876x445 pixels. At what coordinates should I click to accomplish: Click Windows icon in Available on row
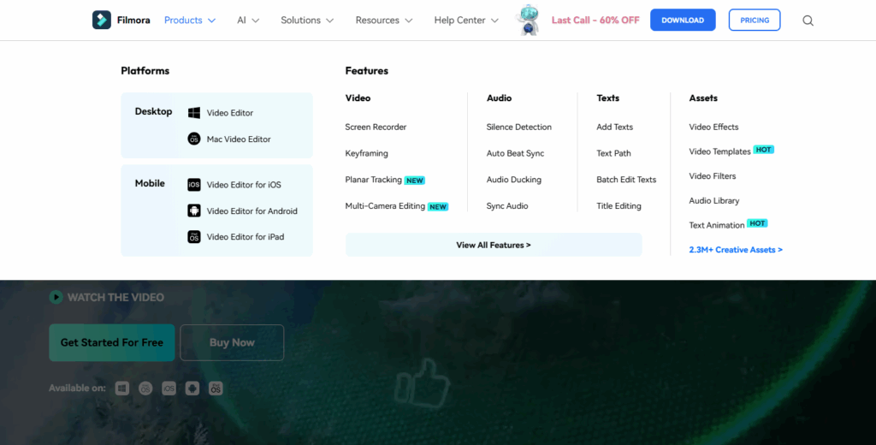pyautogui.click(x=122, y=389)
